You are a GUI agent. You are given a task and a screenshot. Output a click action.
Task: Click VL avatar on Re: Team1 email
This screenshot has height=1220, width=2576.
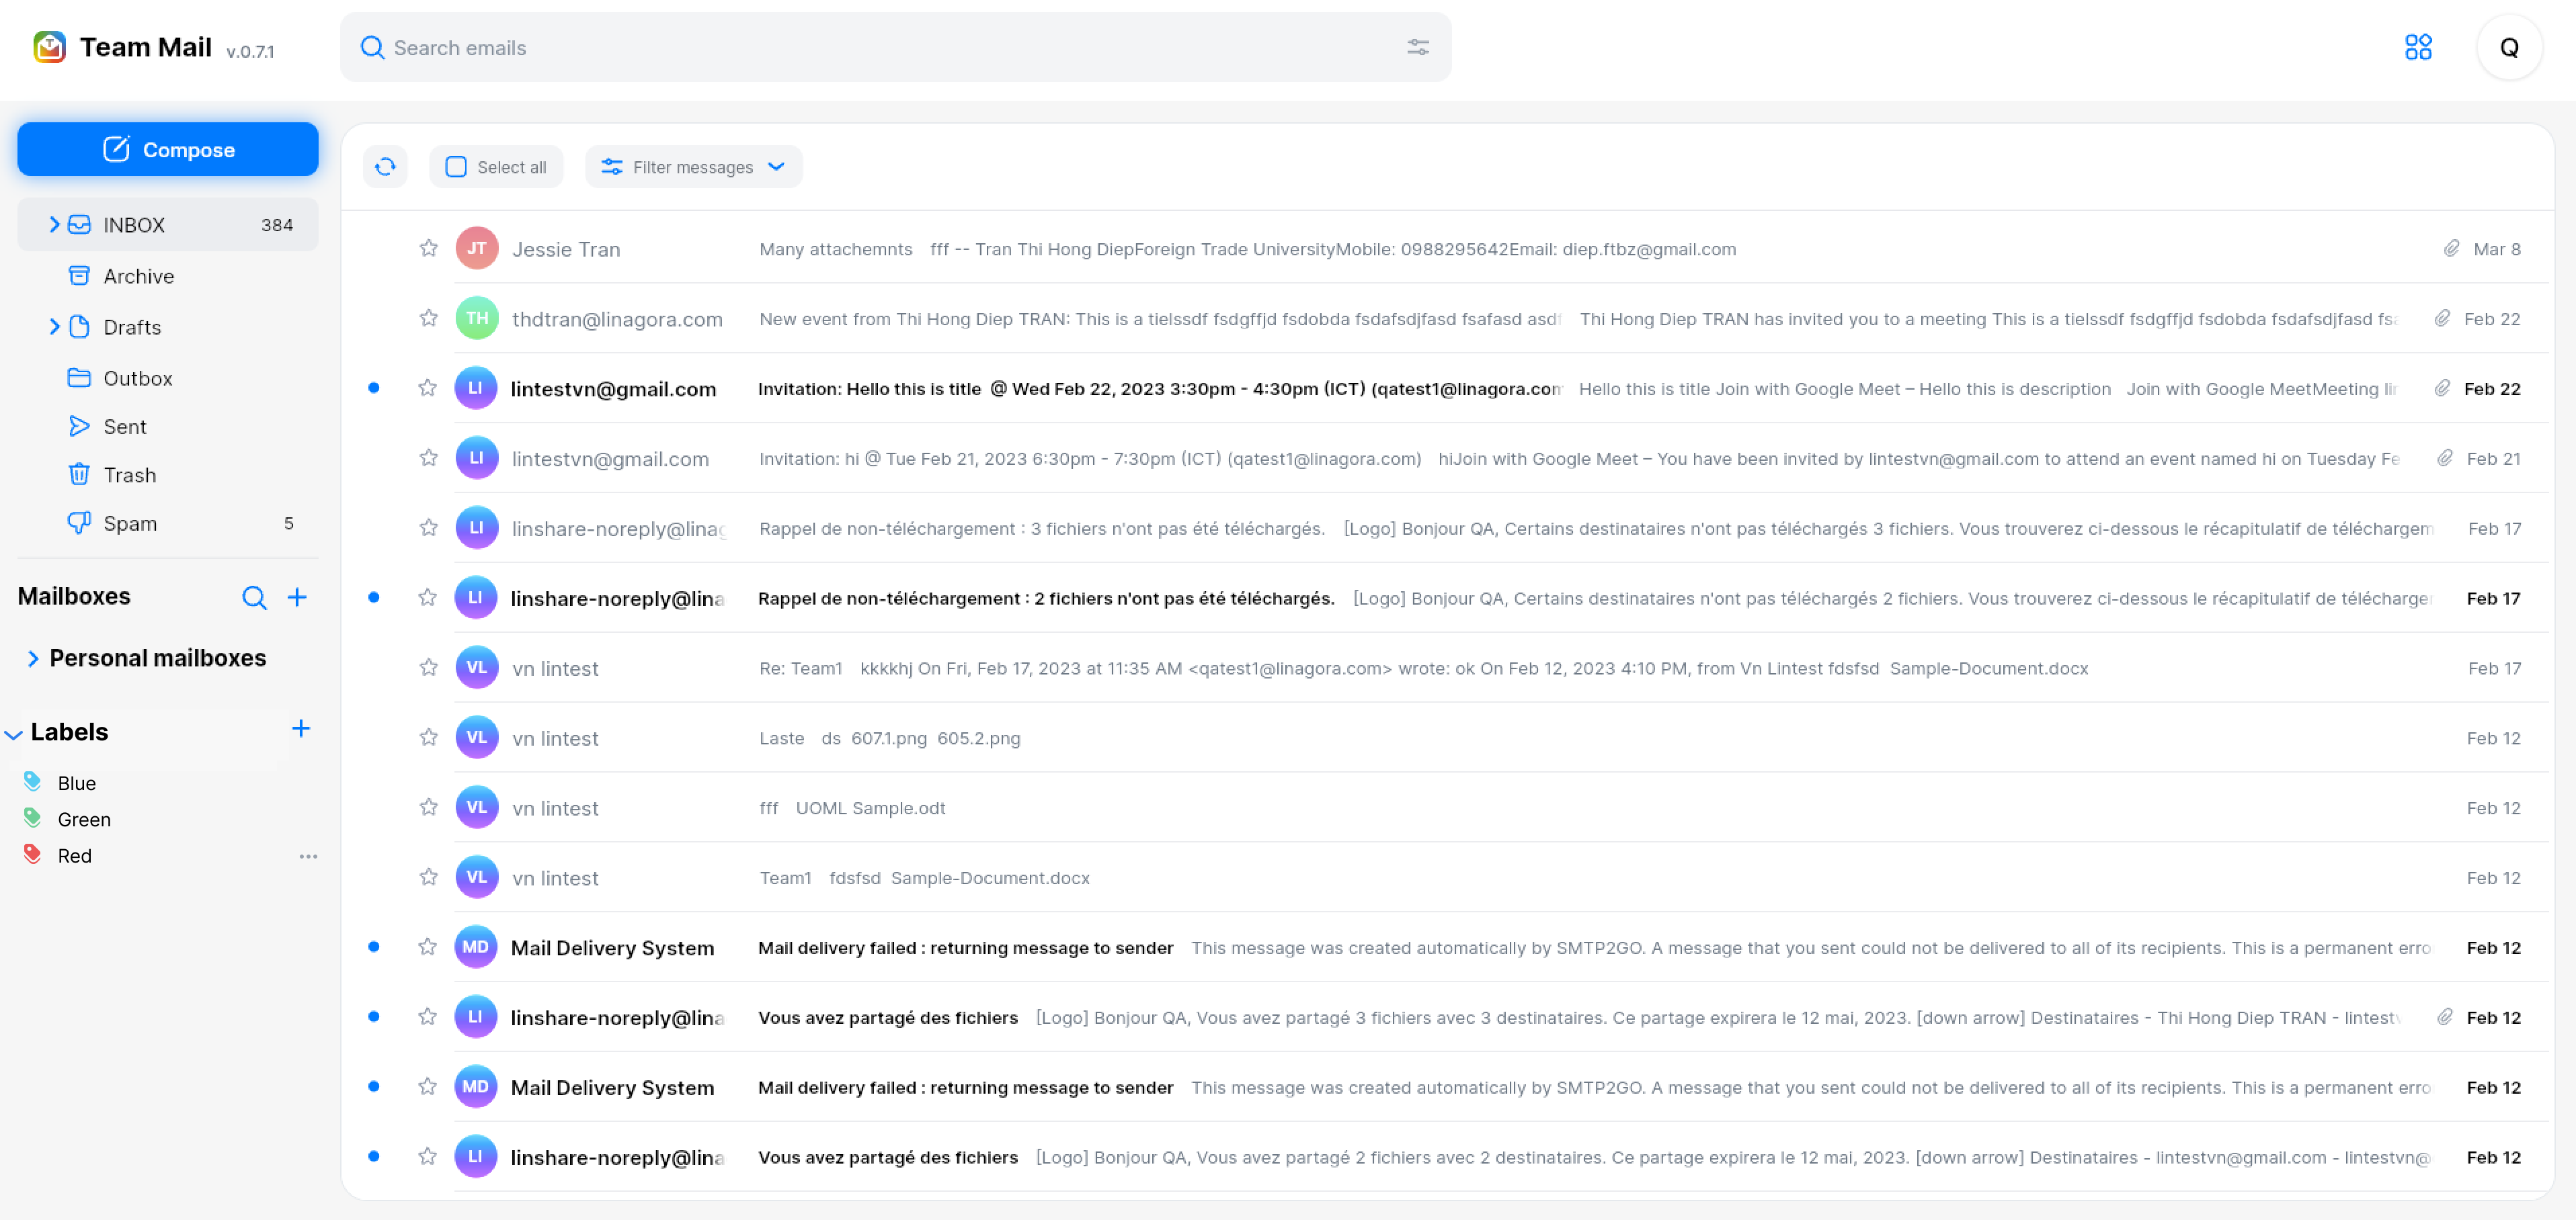477,668
